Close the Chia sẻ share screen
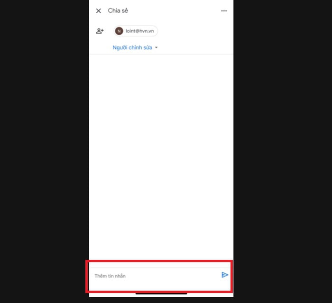 pos(99,11)
